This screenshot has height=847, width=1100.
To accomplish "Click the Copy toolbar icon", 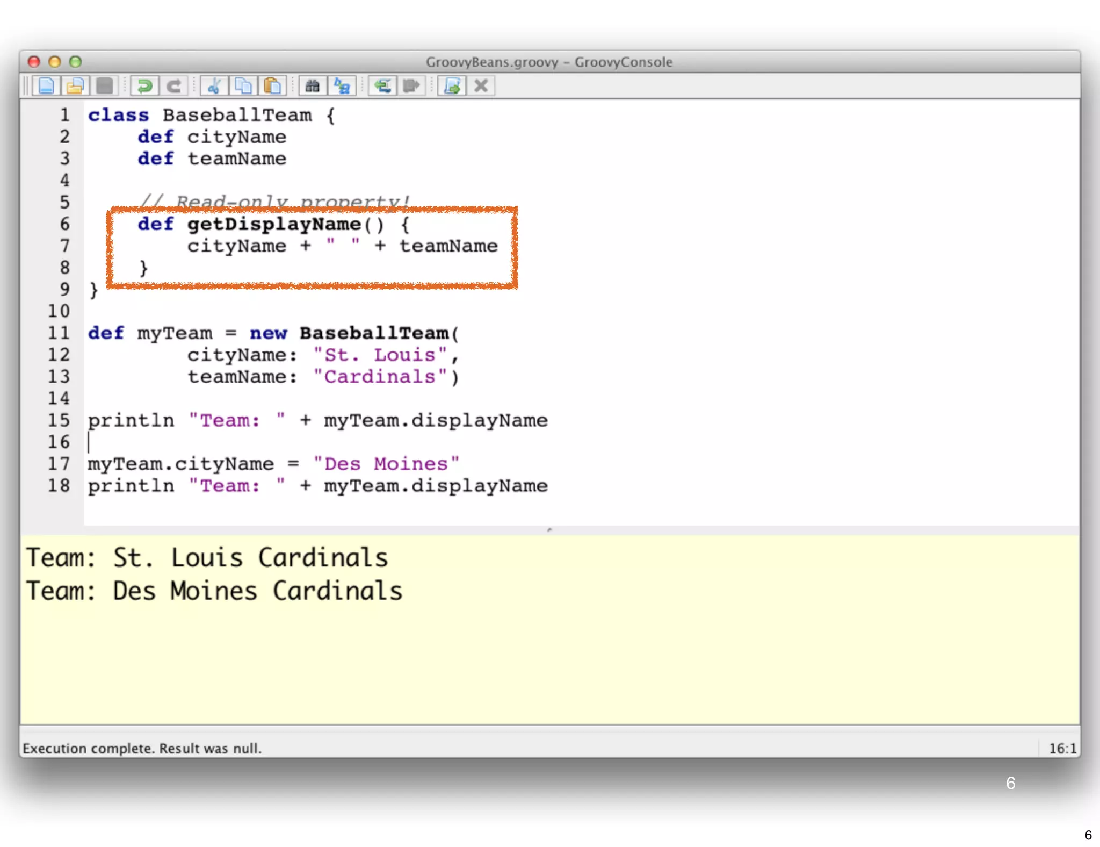I will [x=243, y=86].
